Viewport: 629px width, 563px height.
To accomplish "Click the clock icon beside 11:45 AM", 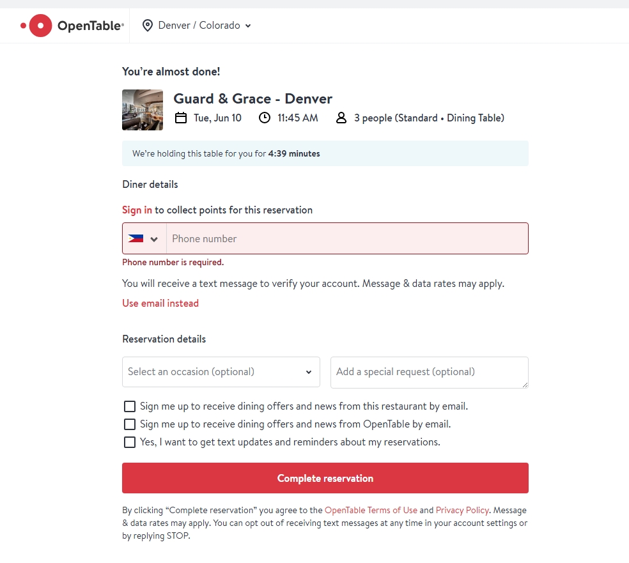I will click(x=265, y=118).
